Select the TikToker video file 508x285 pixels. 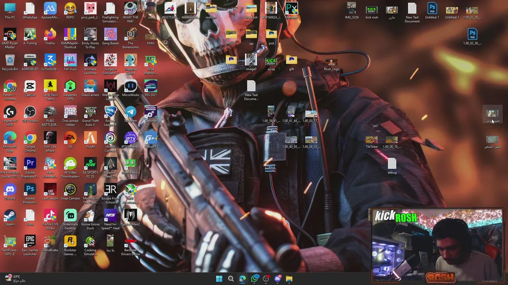pos(371,142)
